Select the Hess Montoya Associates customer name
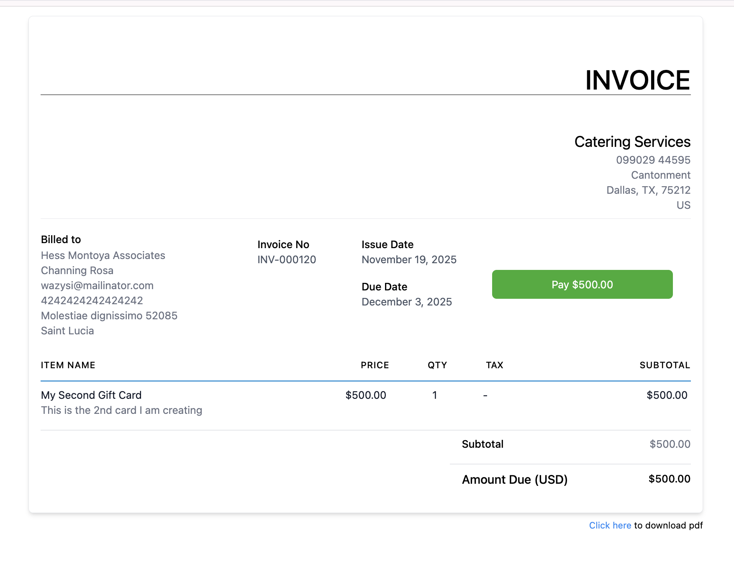This screenshot has width=734, height=585. coord(103,255)
